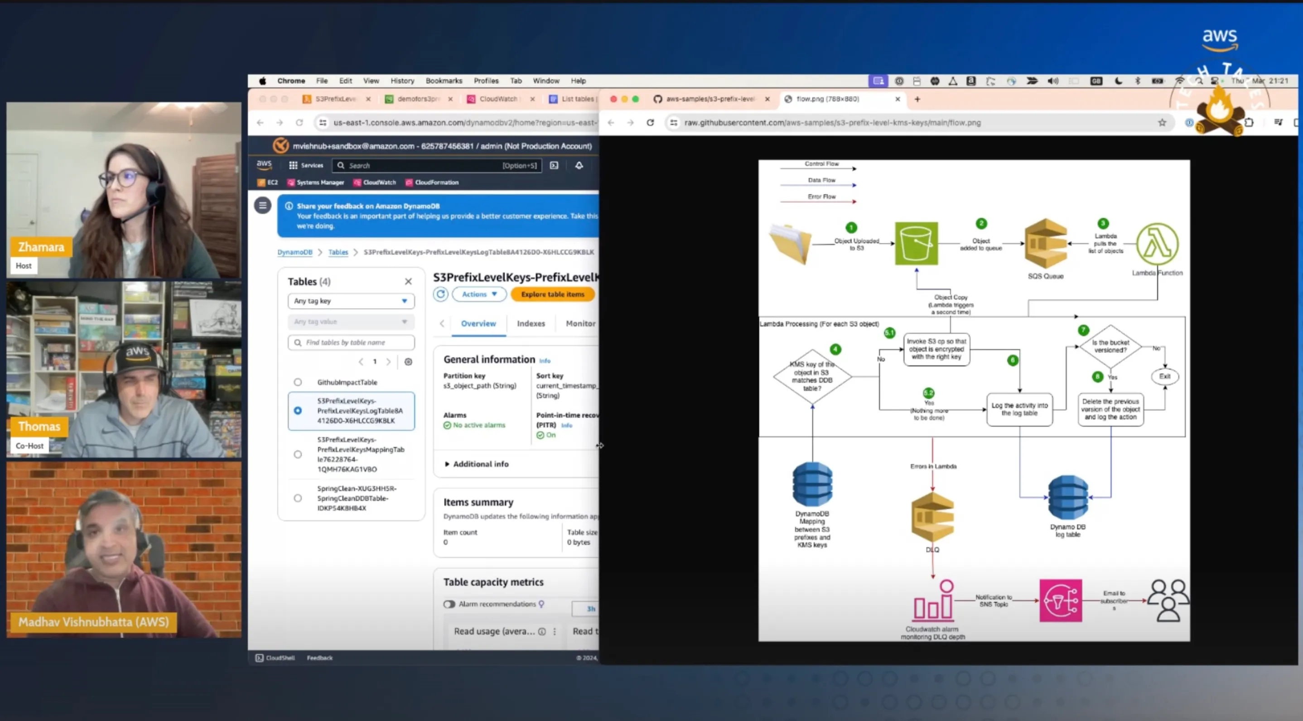Click the Find tables by table name field
1303x721 pixels.
pos(351,343)
